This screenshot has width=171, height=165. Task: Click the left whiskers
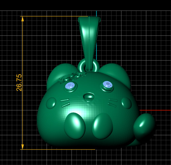coord(65,103)
